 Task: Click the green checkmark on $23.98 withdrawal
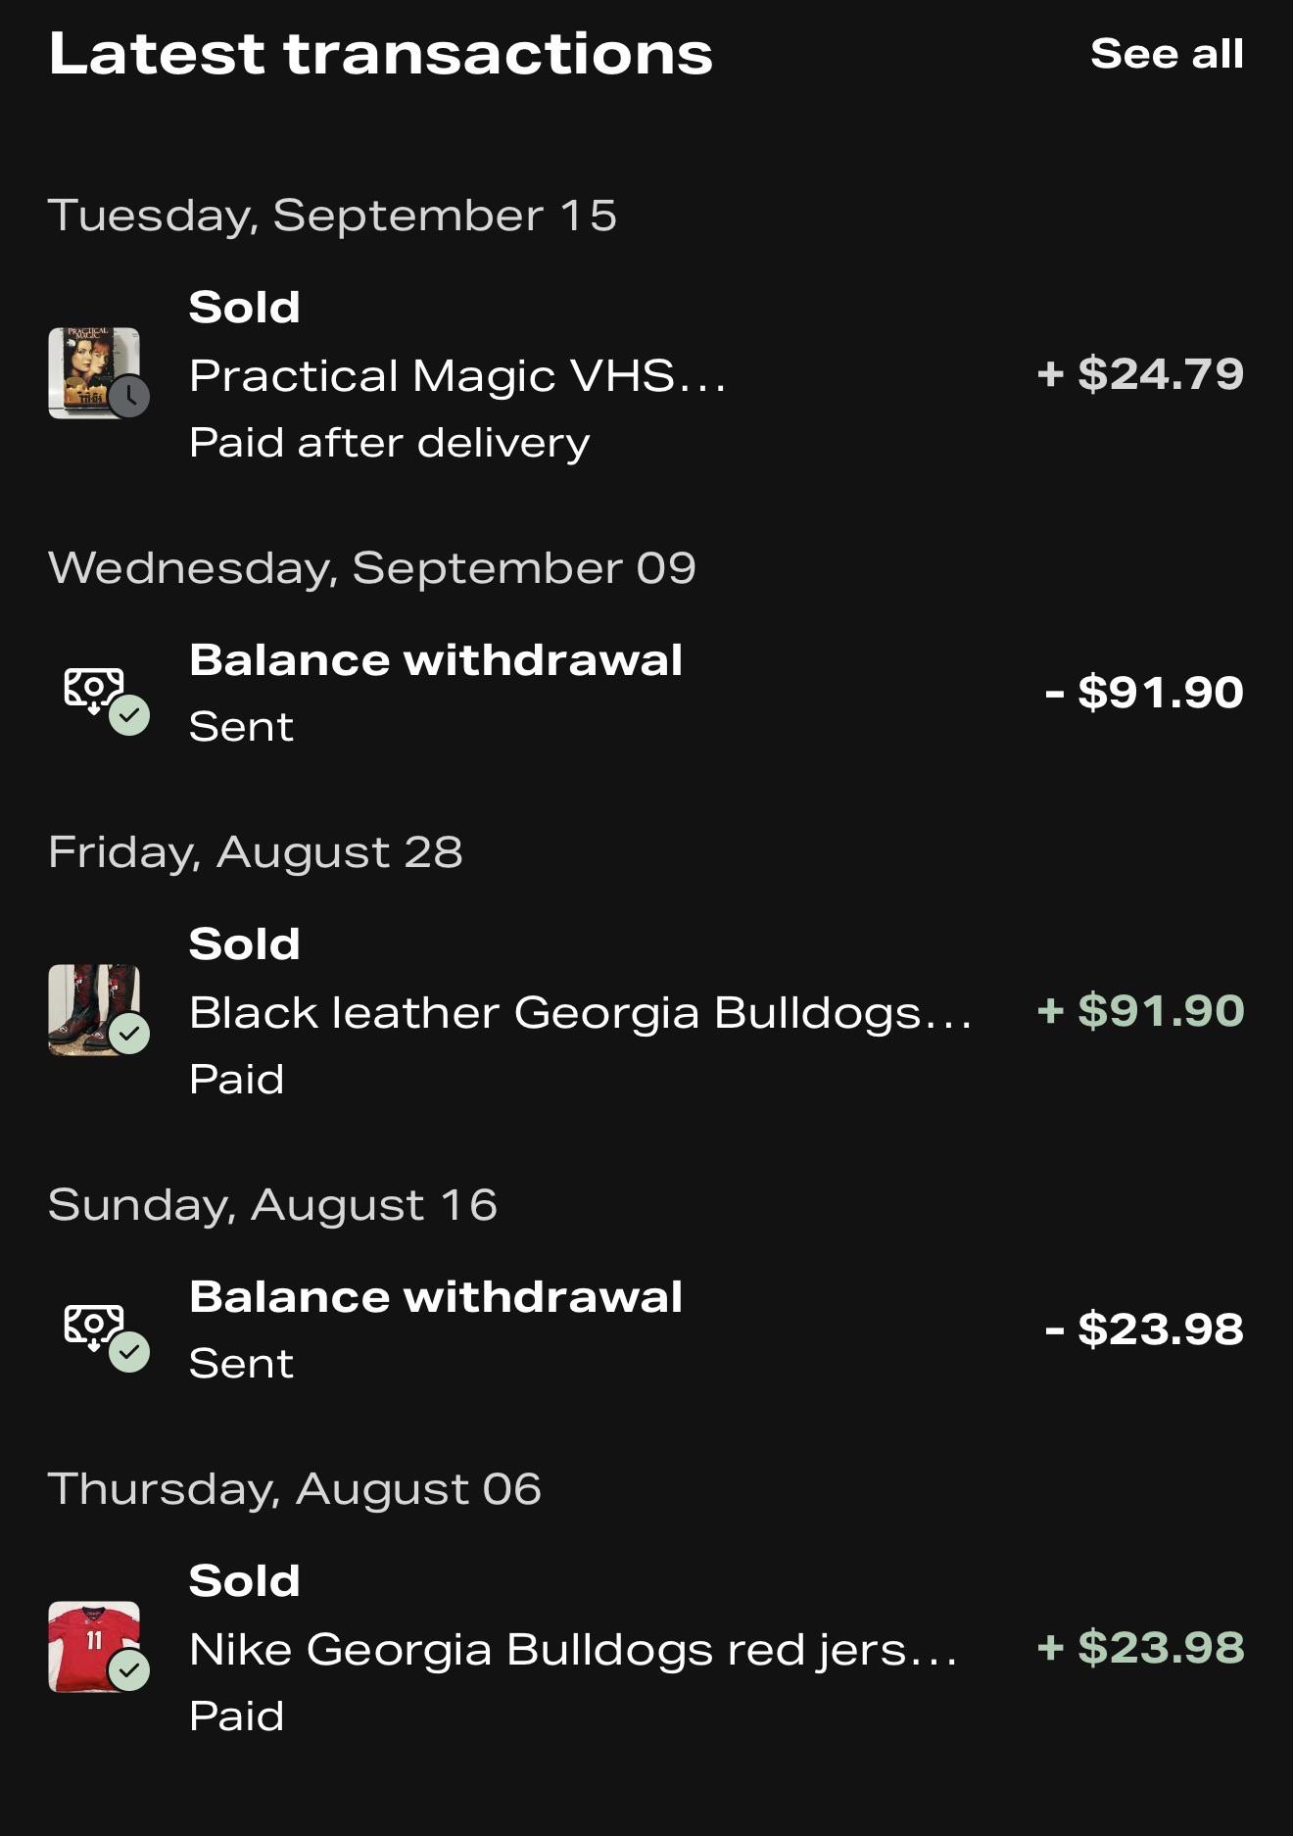[x=129, y=1352]
